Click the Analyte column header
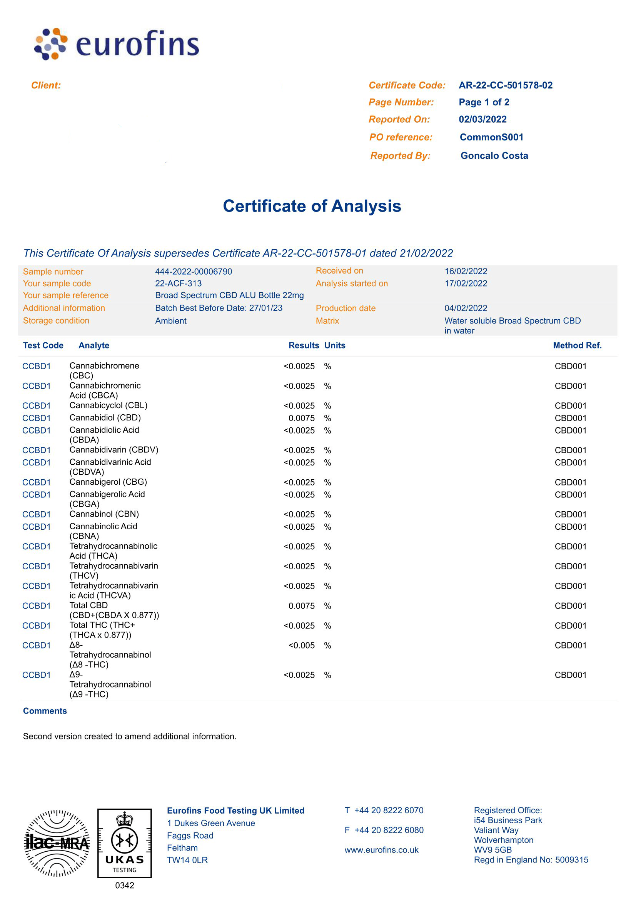 coord(93,345)
